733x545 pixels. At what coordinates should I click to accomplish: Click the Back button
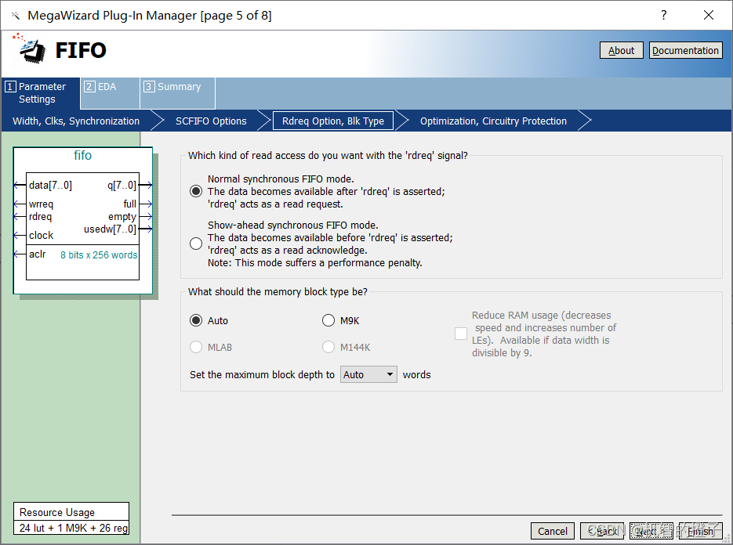point(602,531)
